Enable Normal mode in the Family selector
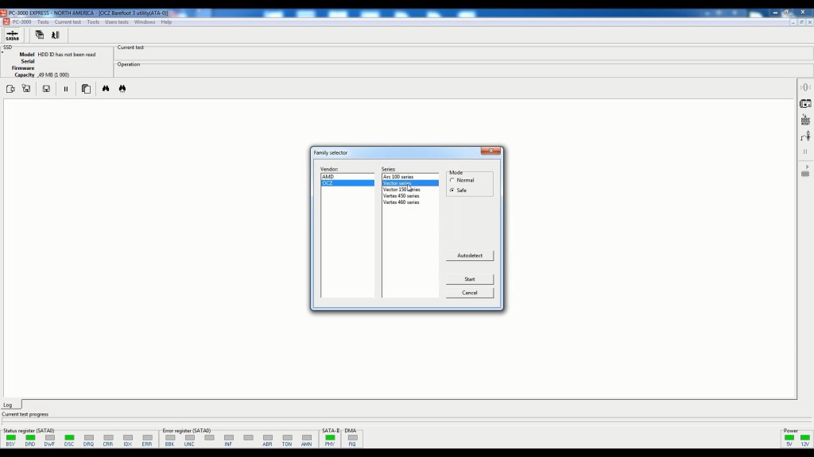This screenshot has height=457, width=814. (x=452, y=180)
